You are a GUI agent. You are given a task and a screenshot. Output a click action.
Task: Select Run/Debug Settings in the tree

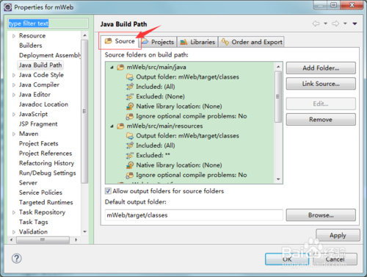point(48,173)
